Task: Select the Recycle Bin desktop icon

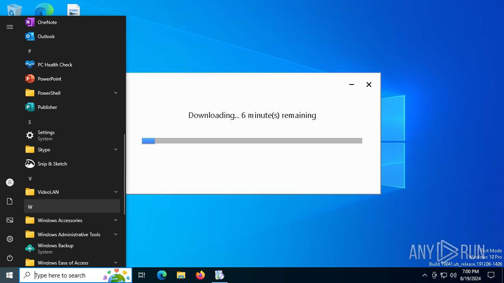Action: [x=15, y=10]
